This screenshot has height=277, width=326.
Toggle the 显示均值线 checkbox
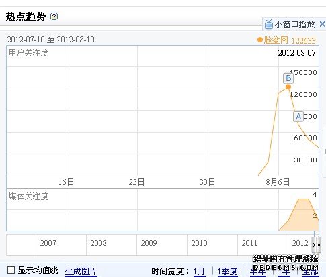11,270
